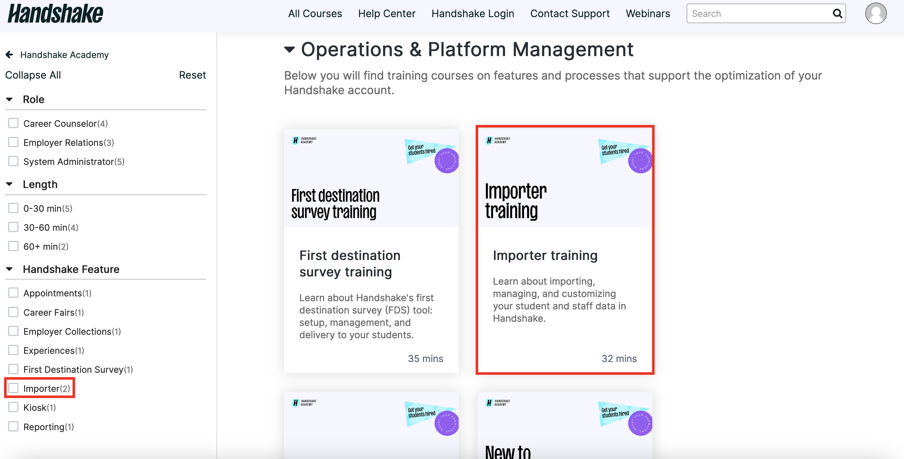Check the 30-60 min filter
The height and width of the screenshot is (459, 904).
[x=13, y=227]
